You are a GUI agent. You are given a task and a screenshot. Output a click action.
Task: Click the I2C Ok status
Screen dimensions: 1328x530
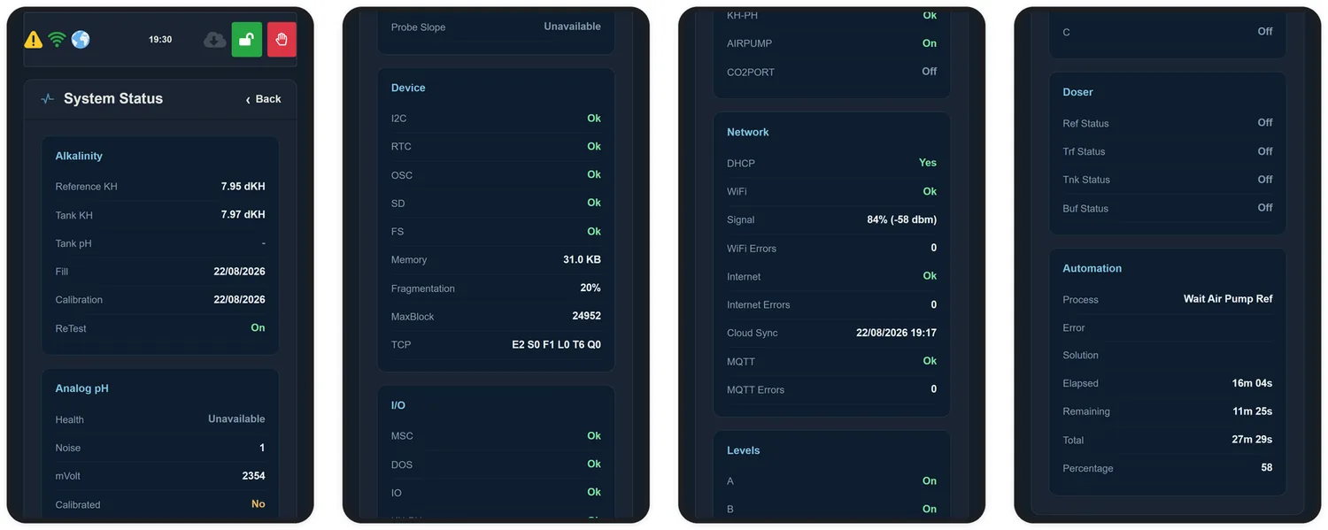pyautogui.click(x=593, y=119)
